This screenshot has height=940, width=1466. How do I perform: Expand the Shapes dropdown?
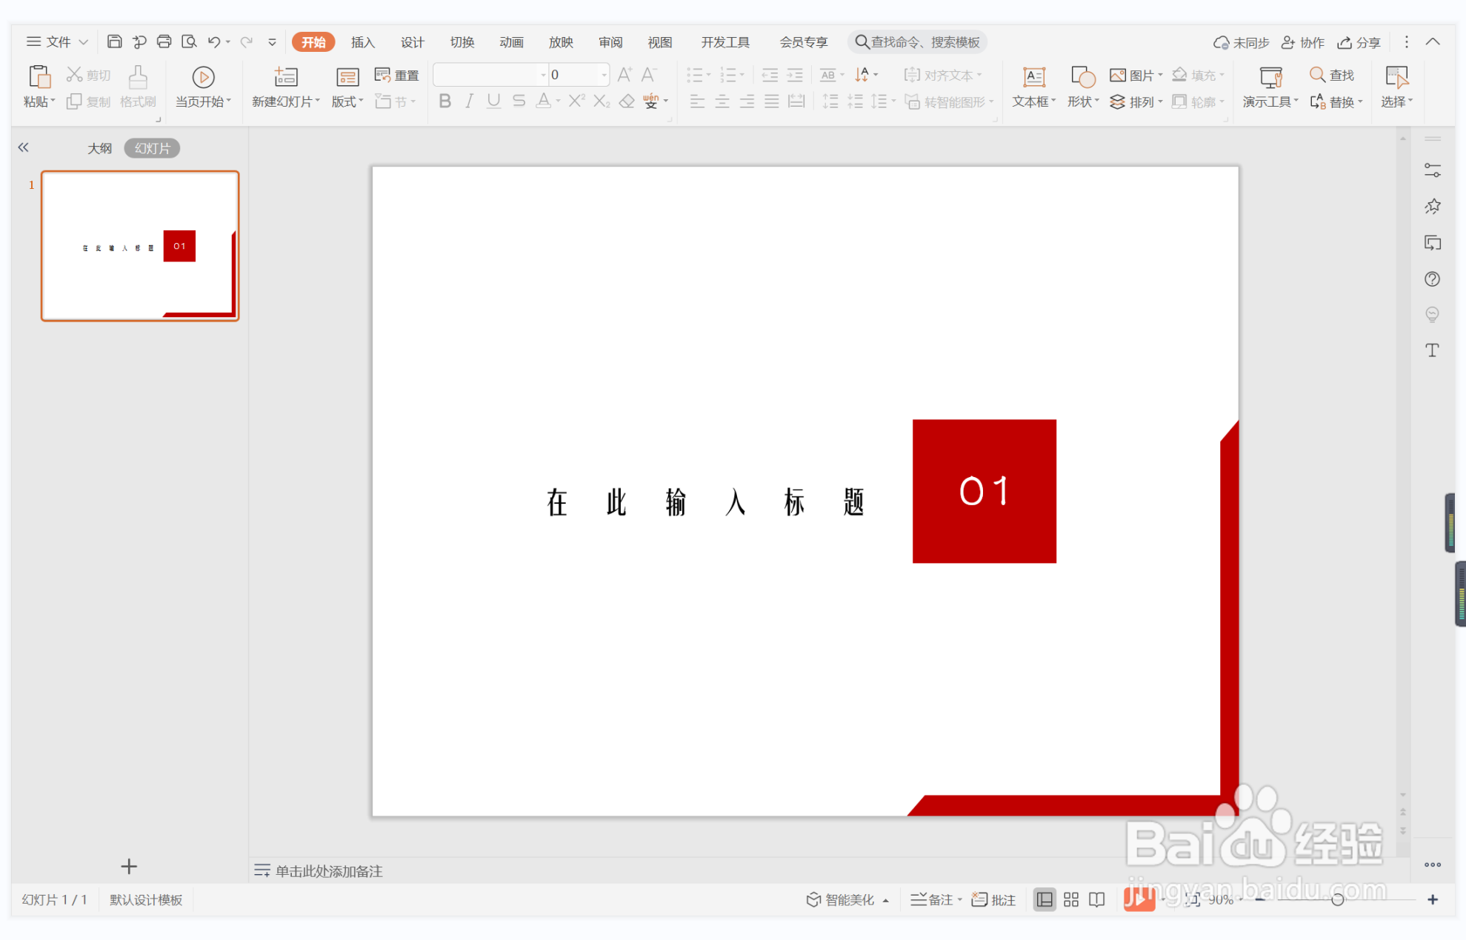[1096, 101]
